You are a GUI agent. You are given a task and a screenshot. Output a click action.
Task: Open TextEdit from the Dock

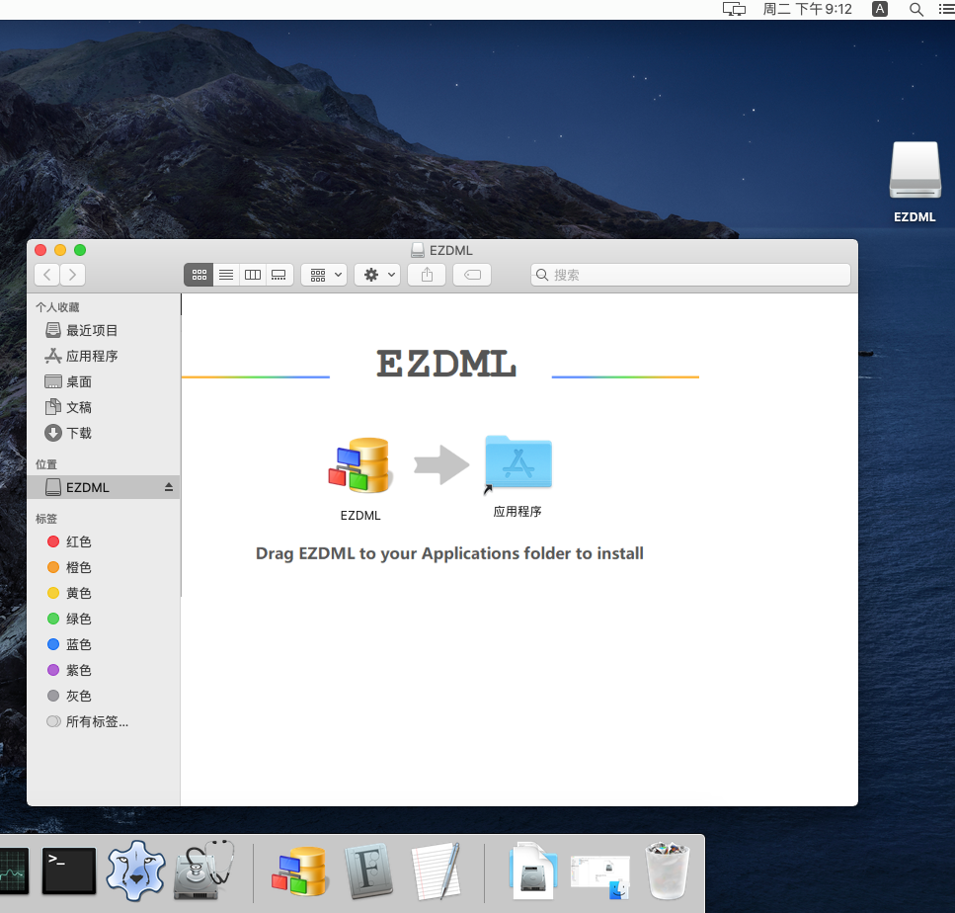point(437,871)
